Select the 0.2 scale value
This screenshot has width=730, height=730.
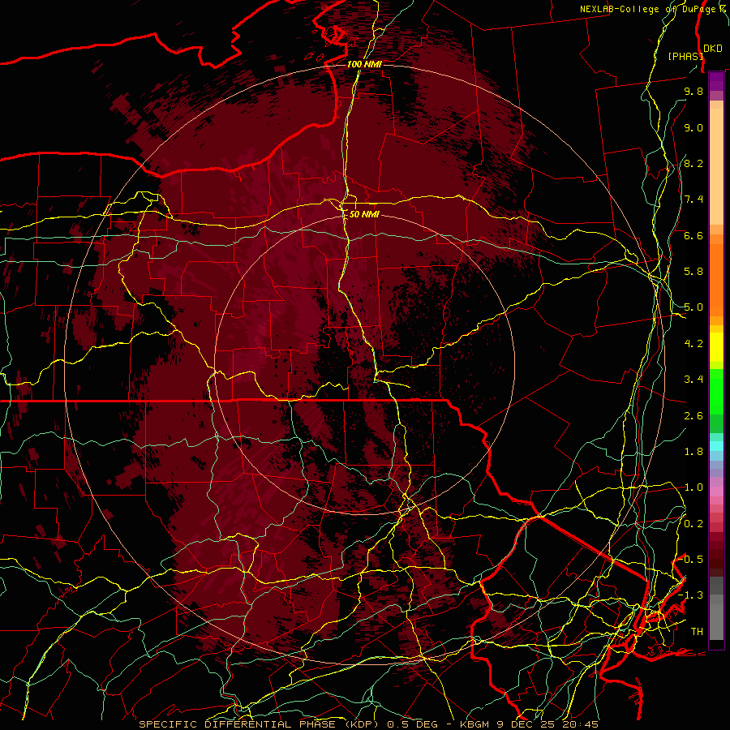click(693, 524)
